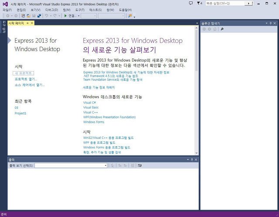This screenshot has height=217, width=279.
Task: Close the 시작 페이지 tab
Action: click(x=32, y=23)
